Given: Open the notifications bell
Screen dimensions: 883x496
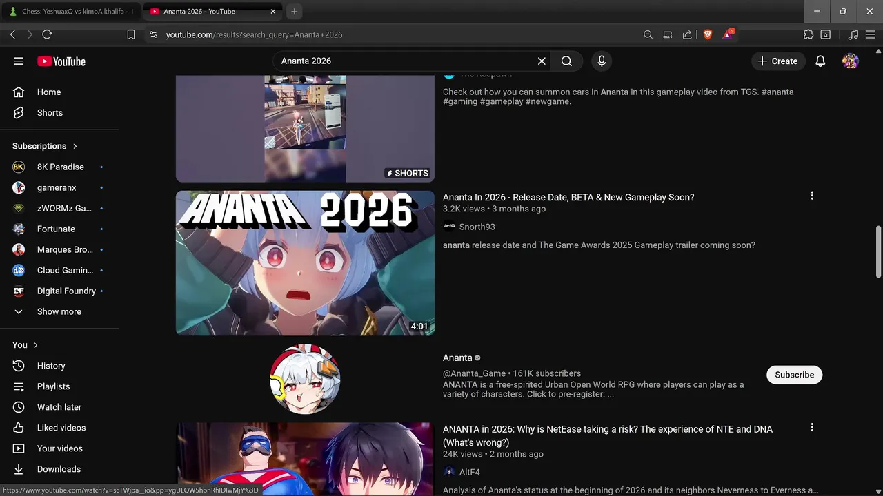Looking at the screenshot, I should click(820, 61).
